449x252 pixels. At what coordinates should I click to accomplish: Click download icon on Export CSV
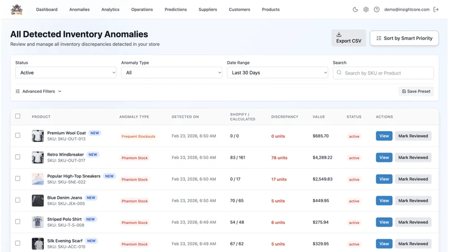(339, 35)
